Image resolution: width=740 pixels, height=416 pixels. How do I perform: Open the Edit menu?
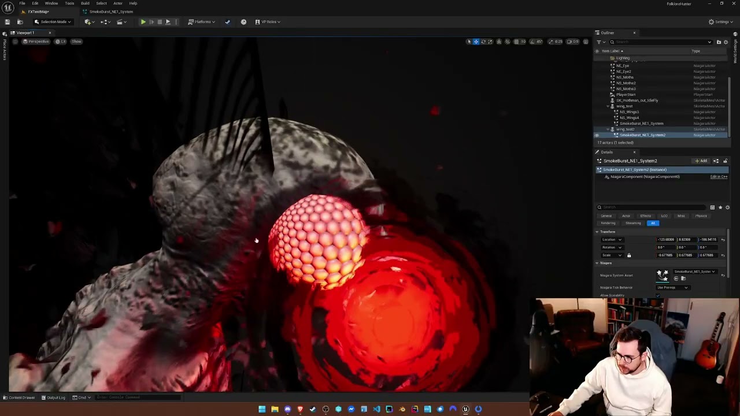click(35, 3)
